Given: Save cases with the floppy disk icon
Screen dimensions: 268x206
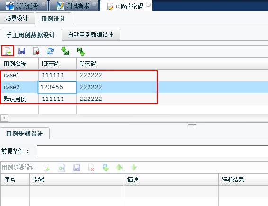Looking at the screenshot, I should coord(22,51).
